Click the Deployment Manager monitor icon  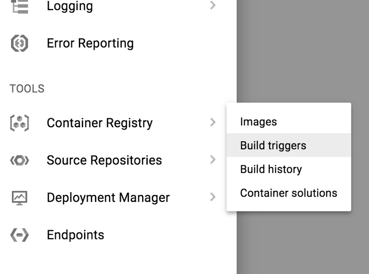click(x=19, y=198)
